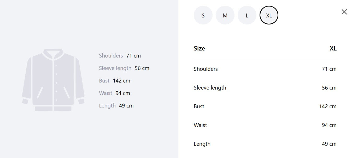Click the Length 49 cm label beside jacket
Image resolution: width=352 pixels, height=158 pixels.
[x=116, y=106]
